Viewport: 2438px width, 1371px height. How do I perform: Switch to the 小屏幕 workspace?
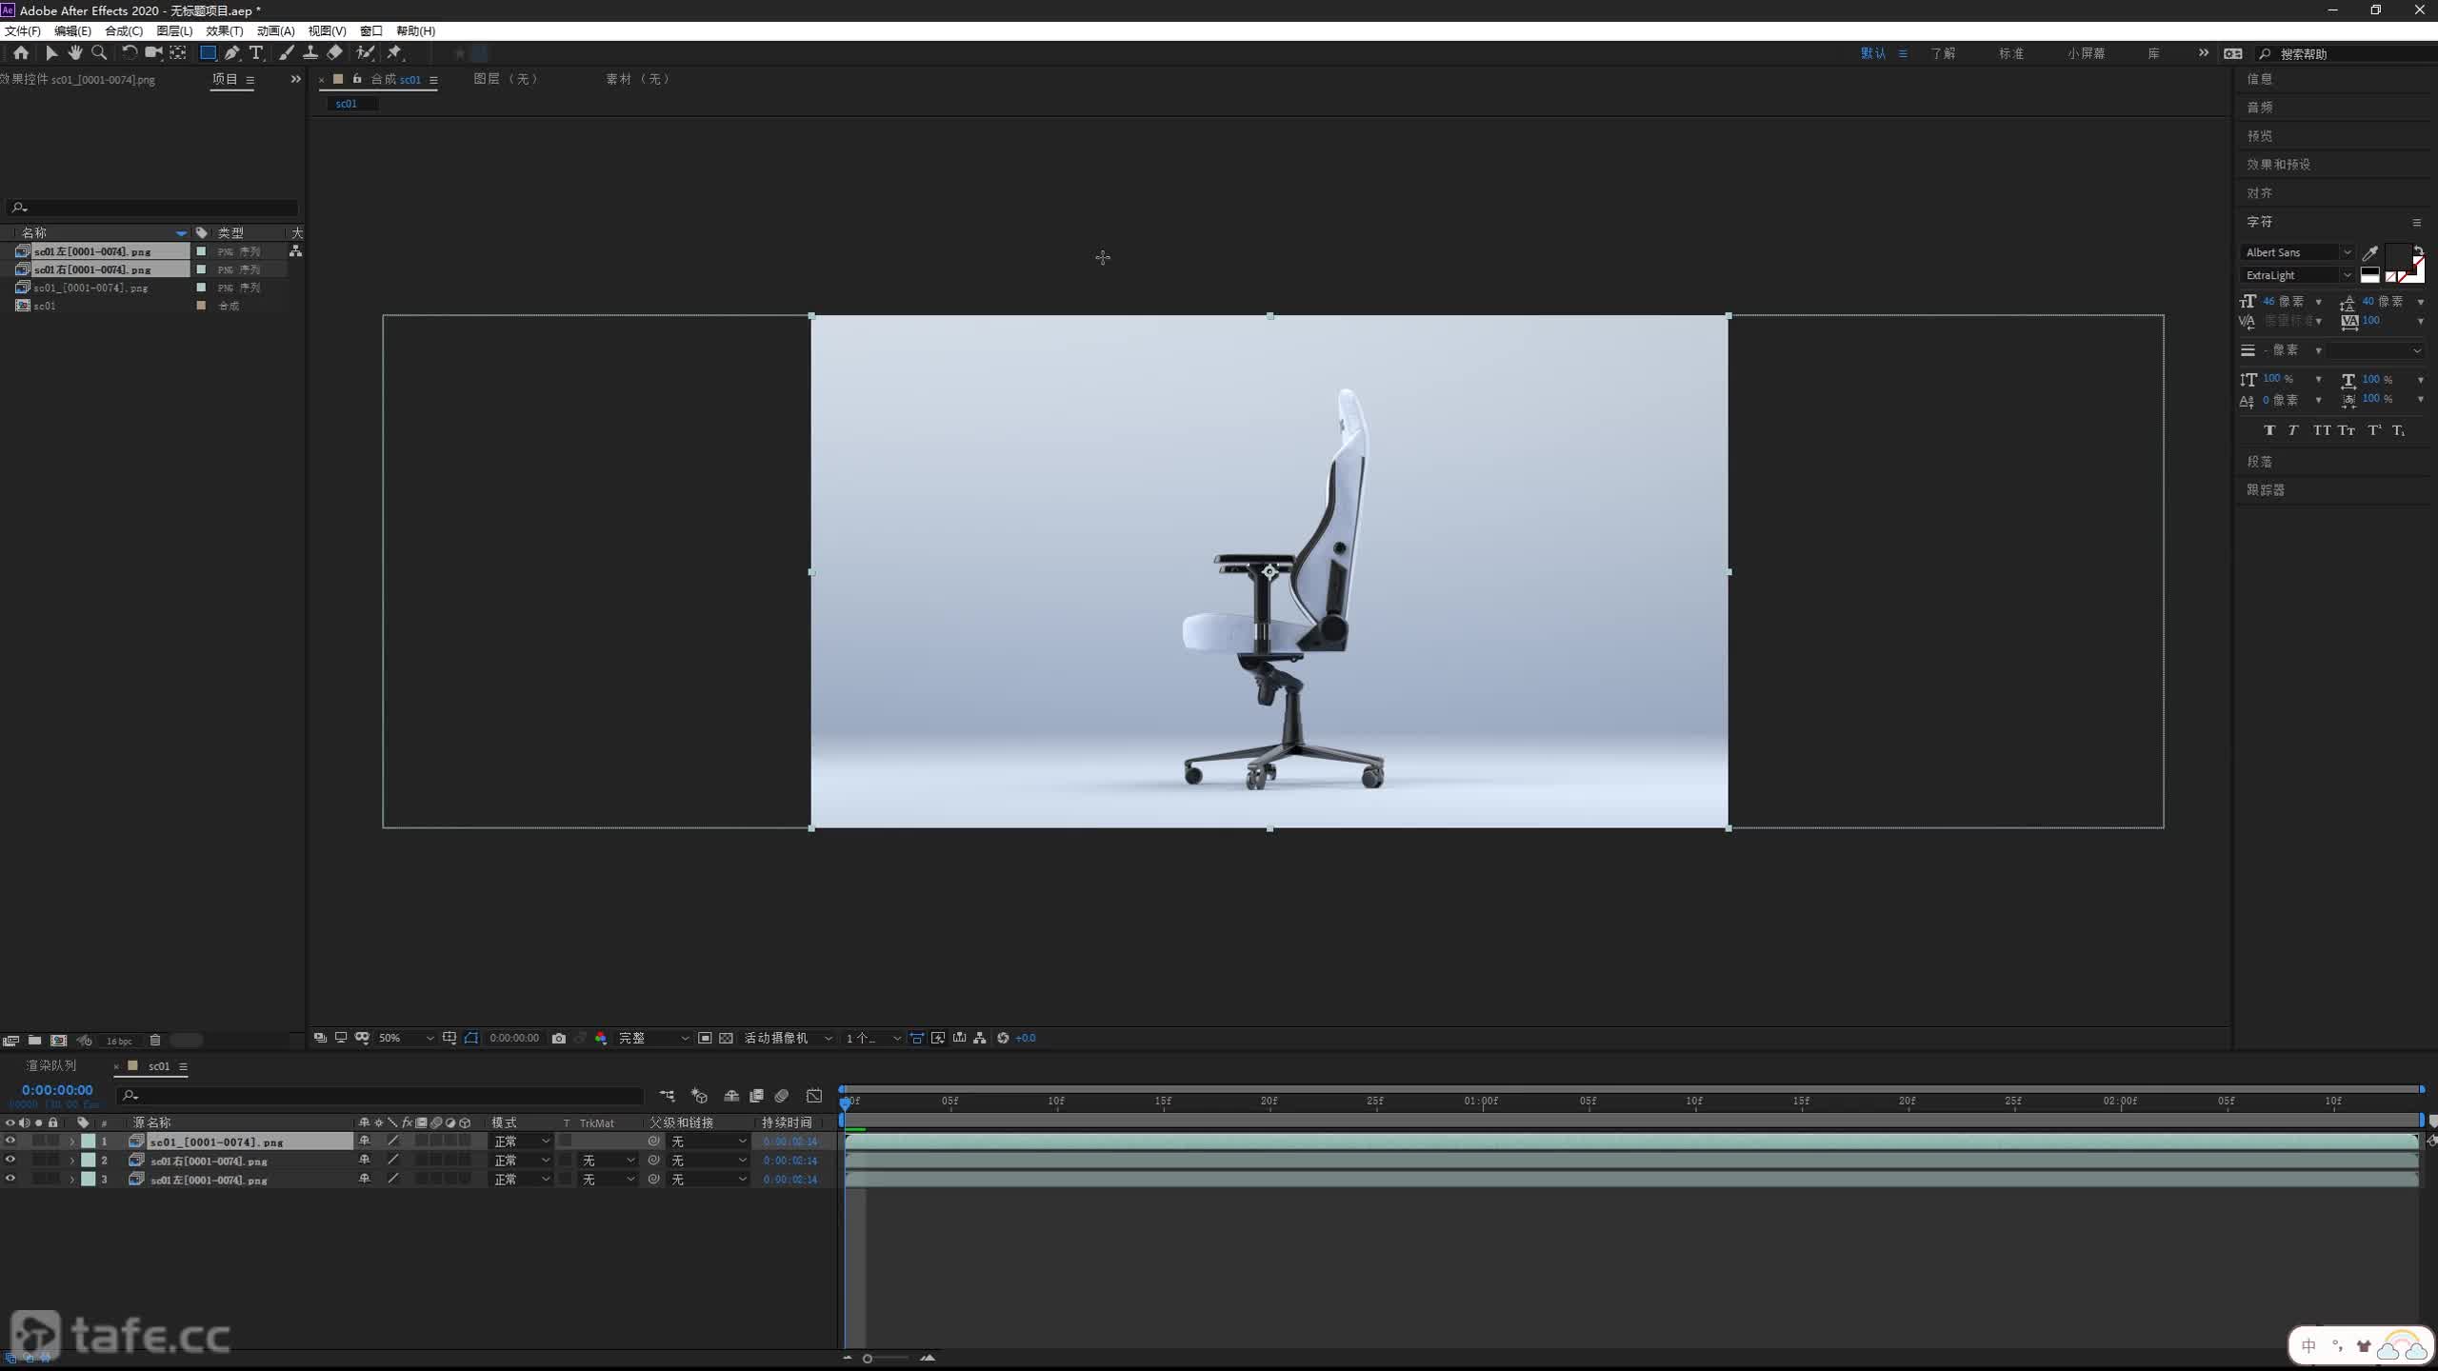point(2086,53)
